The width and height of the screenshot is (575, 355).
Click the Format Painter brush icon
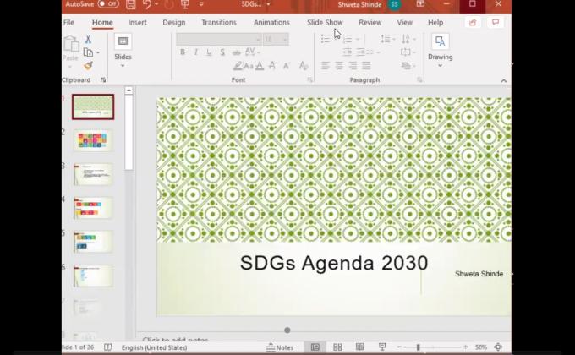[88, 66]
